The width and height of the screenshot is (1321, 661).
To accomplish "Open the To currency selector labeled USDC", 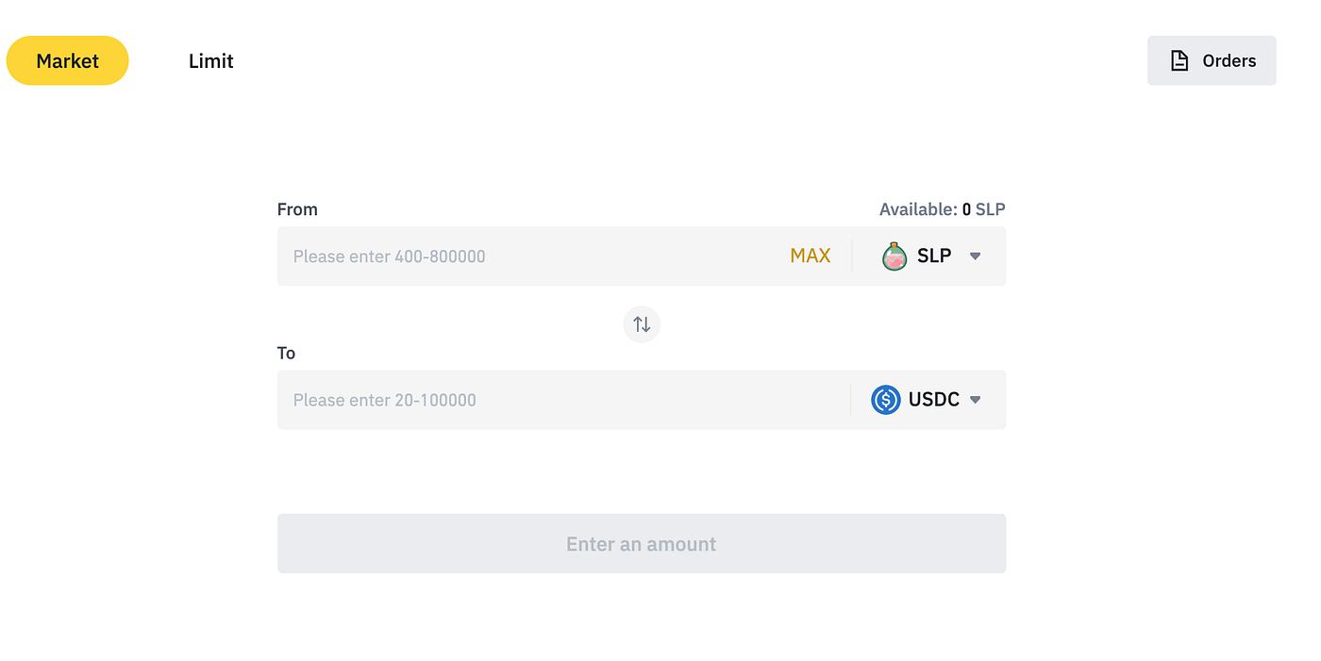I will click(x=933, y=400).
